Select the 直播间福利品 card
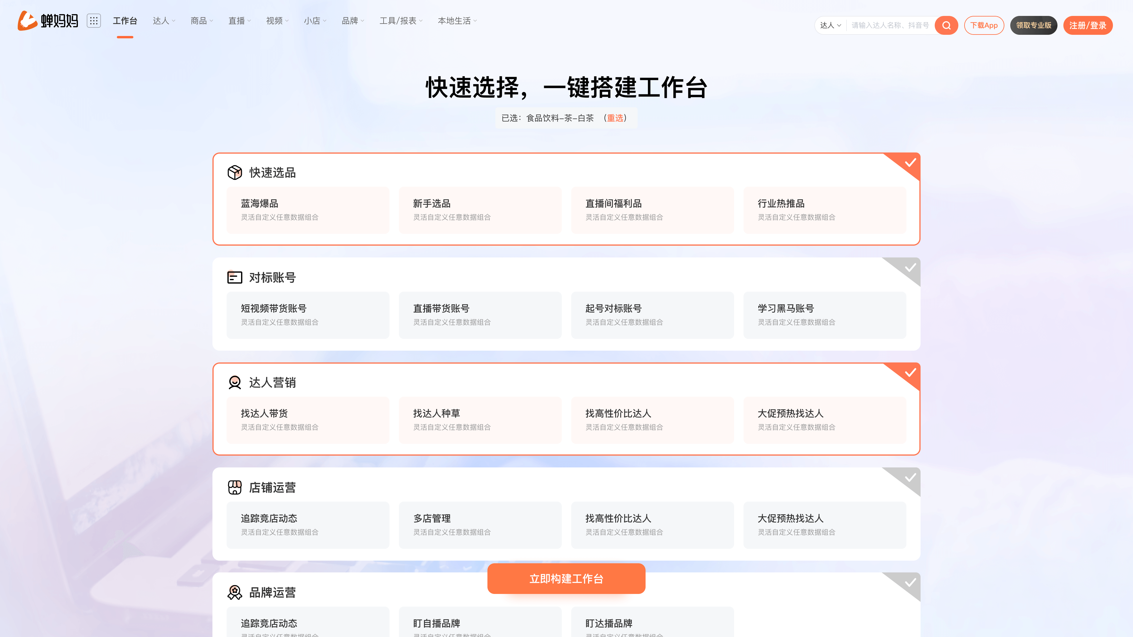Image resolution: width=1133 pixels, height=637 pixels. tap(652, 210)
